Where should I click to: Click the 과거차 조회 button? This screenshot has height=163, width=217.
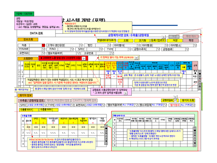(x=188, y=100)
